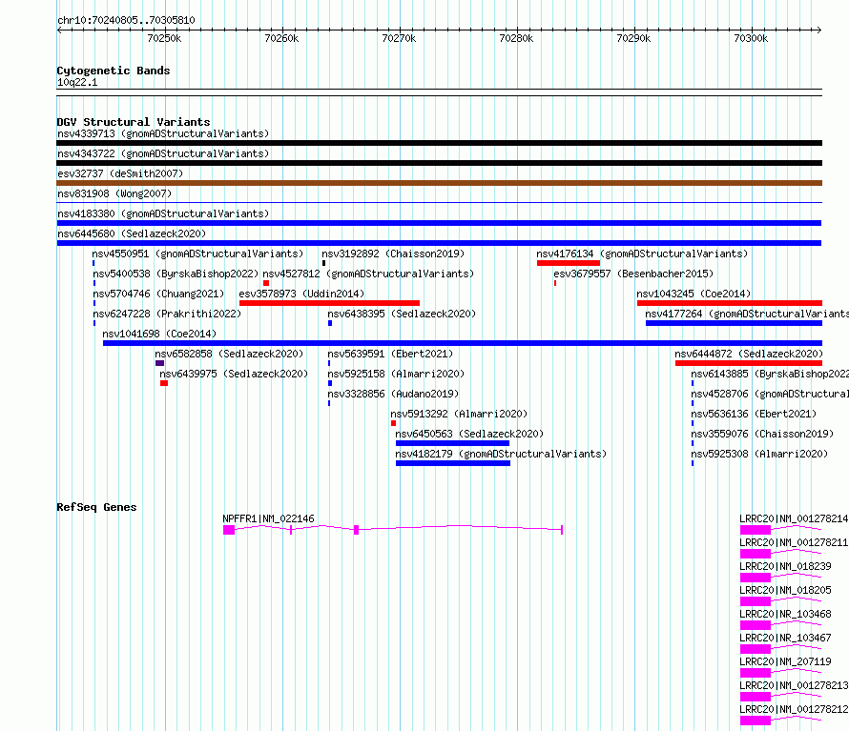Click nsv6143885 ByrskaBishop variant label
This screenshot has width=849, height=731.
coord(770,374)
